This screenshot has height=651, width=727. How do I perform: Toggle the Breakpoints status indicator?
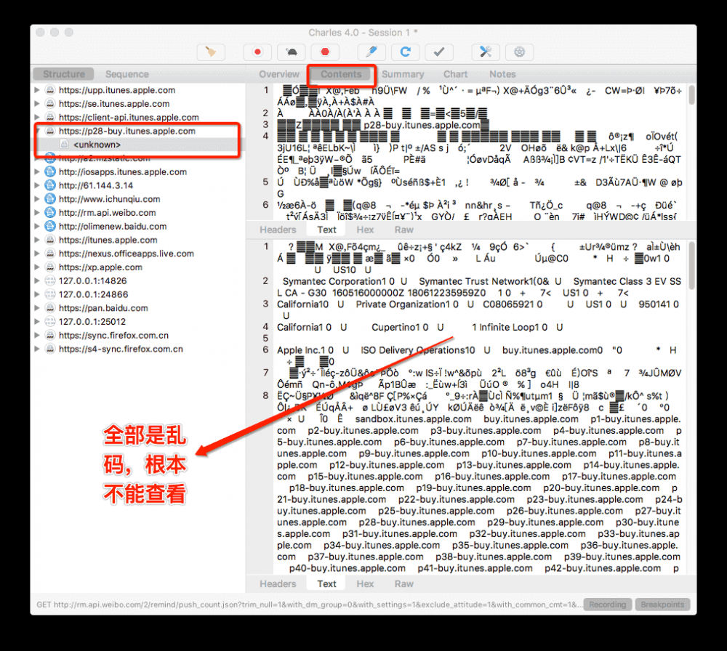coord(662,604)
